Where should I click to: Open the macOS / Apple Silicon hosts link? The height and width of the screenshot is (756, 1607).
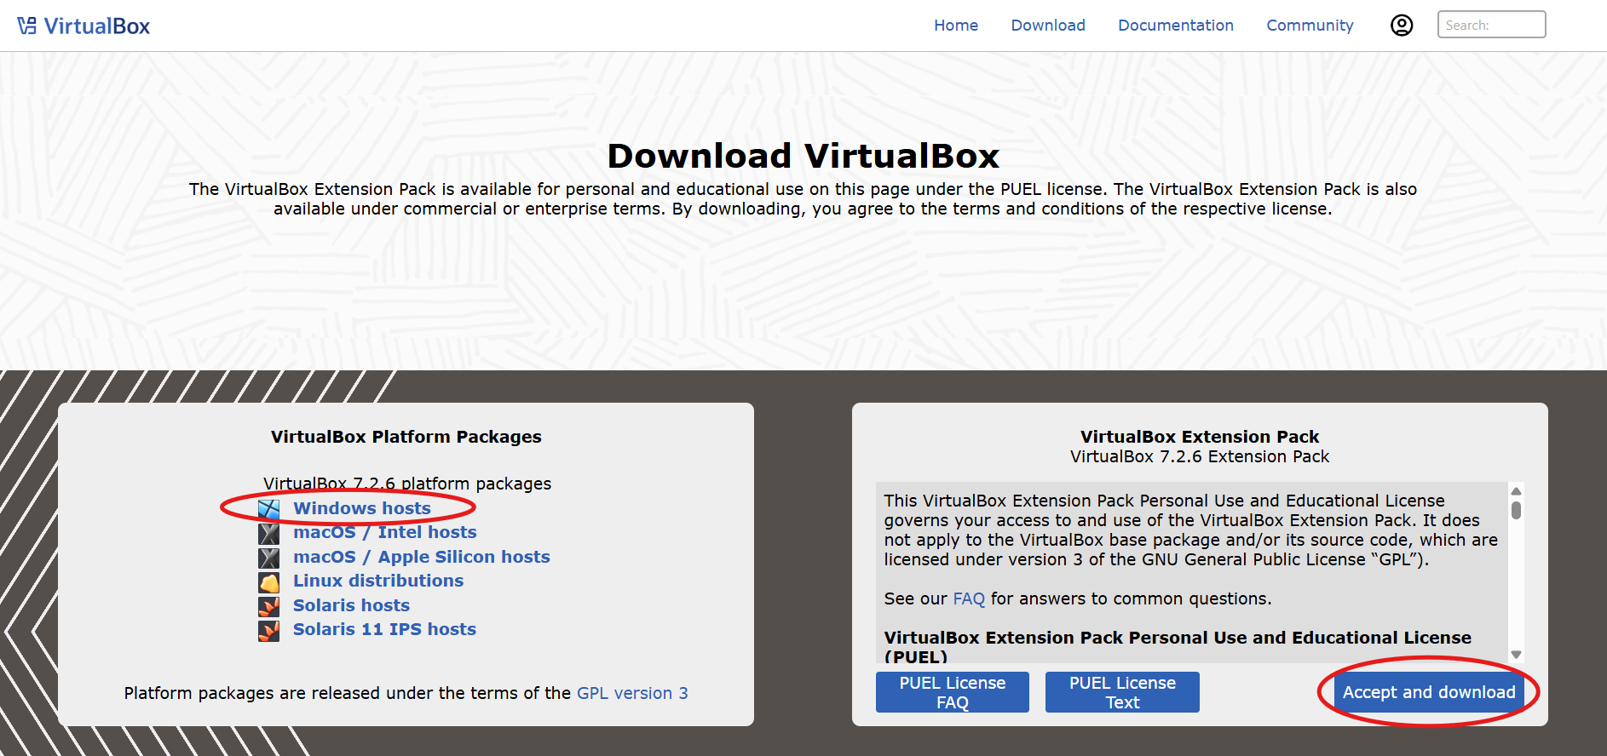pos(422,557)
